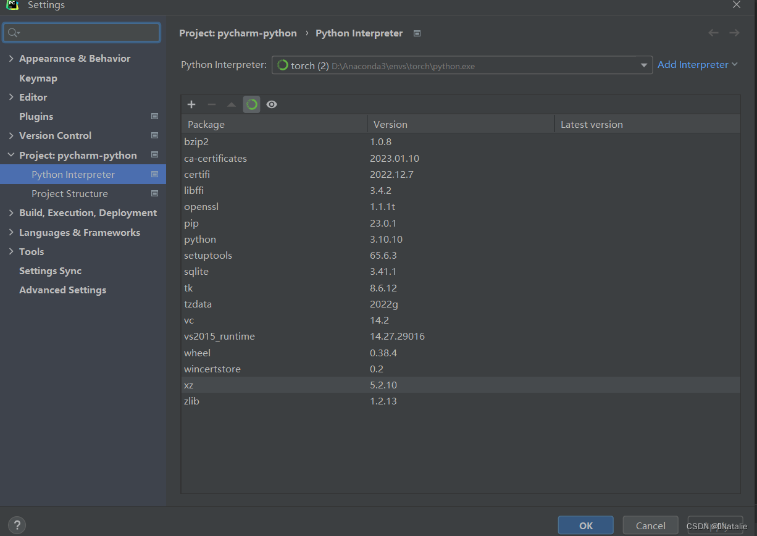
Task: Focus the settings search field
Action: (82, 33)
